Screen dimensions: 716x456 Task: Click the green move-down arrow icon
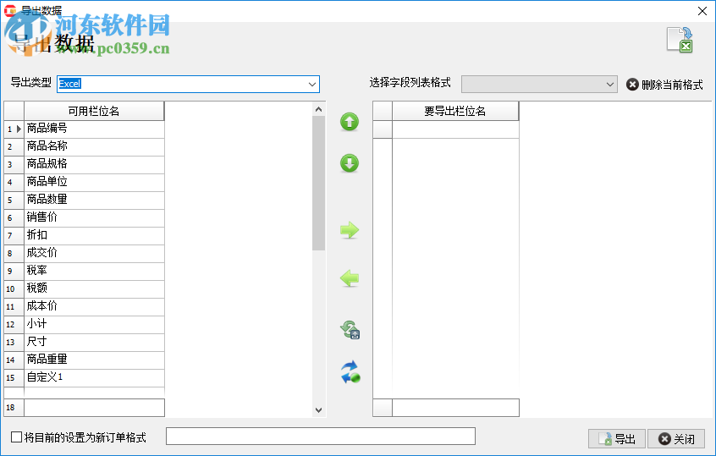[350, 163]
